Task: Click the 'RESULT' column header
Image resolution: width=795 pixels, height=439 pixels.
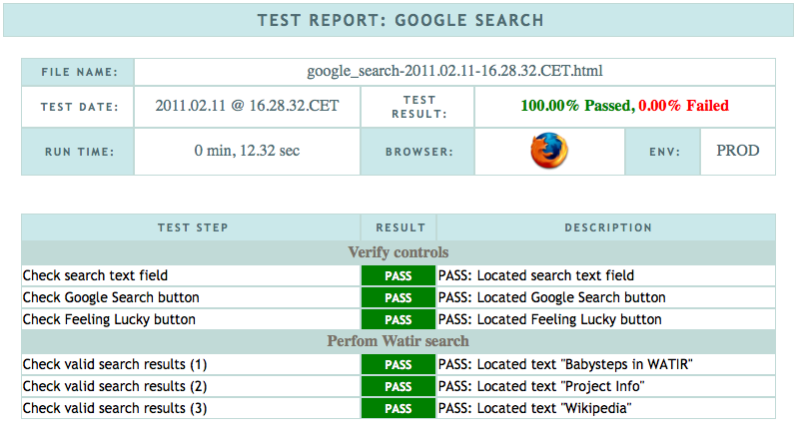Action: click(x=399, y=227)
